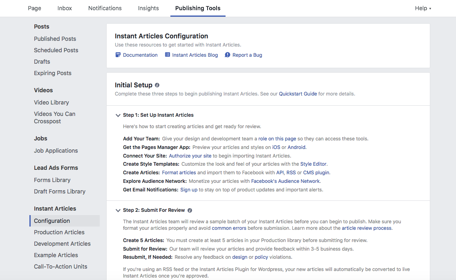Open the Forms Library page
Image resolution: width=456 pixels, height=280 pixels.
pos(52,180)
